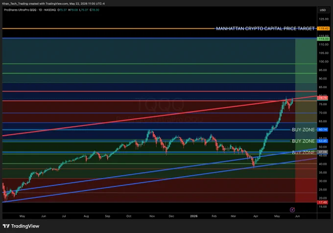The height and width of the screenshot is (233, 333).
Task: Click the gray 47.08 price tag
Action: tap(323, 152)
